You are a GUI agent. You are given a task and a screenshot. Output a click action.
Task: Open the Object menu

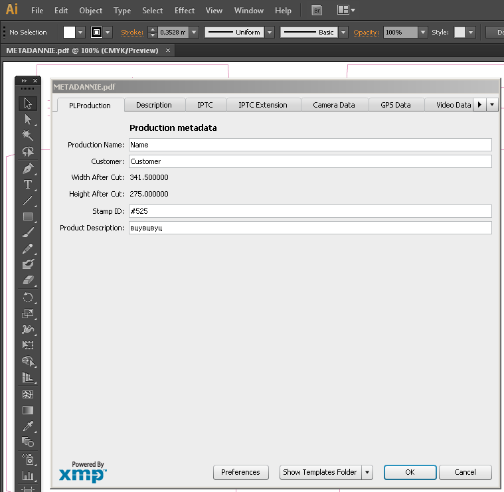(x=91, y=11)
